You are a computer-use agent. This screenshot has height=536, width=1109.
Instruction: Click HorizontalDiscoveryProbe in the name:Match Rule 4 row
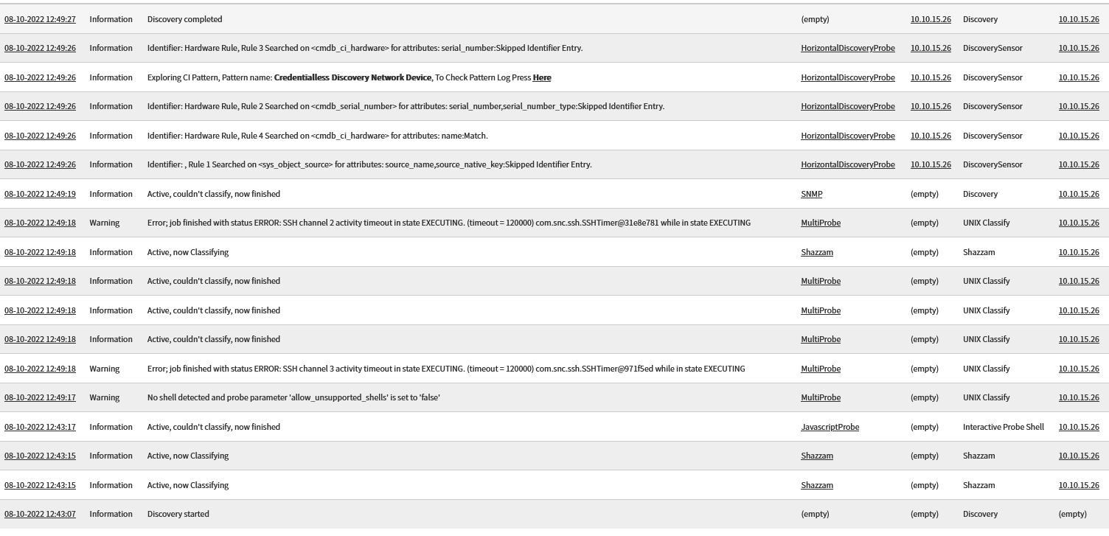[847, 136]
